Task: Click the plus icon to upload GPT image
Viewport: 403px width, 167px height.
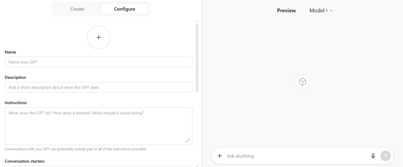Action: click(x=98, y=37)
